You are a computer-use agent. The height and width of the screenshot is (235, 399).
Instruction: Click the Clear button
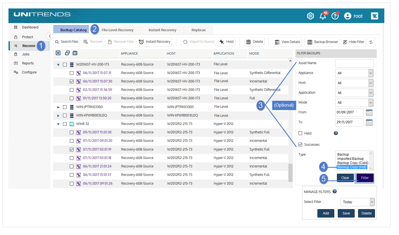coord(345,178)
